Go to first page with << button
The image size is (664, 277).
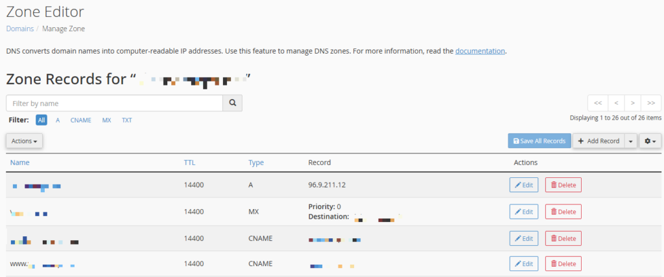[598, 103]
